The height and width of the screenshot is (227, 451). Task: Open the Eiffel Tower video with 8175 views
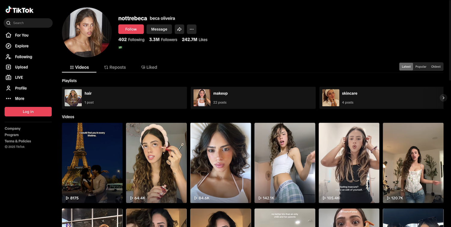click(x=92, y=163)
